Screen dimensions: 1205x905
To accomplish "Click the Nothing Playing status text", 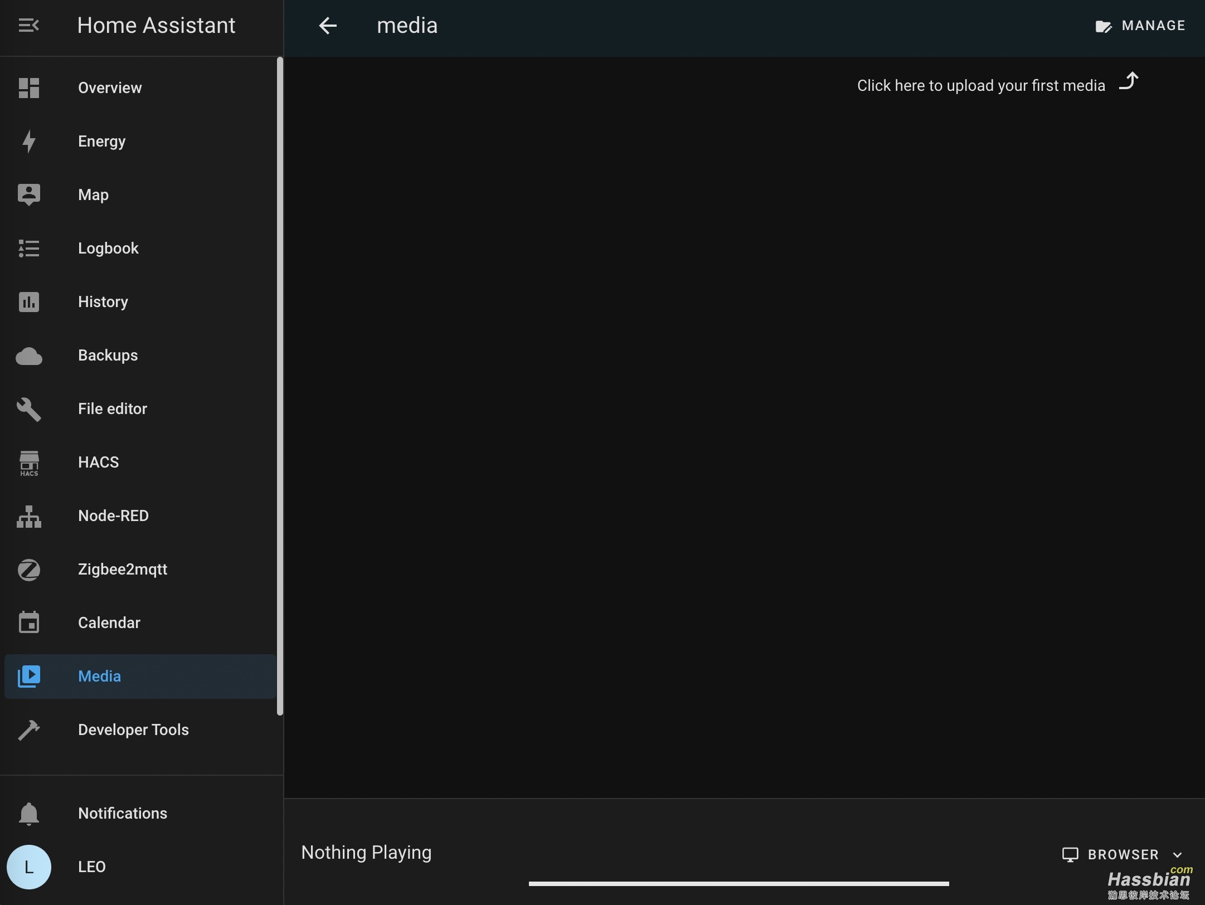I will pyautogui.click(x=366, y=853).
